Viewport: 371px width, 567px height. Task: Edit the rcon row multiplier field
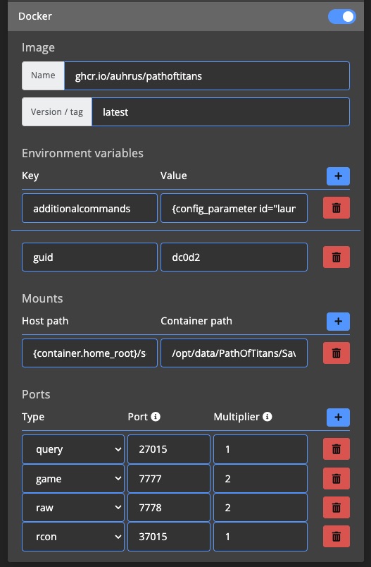pos(260,536)
